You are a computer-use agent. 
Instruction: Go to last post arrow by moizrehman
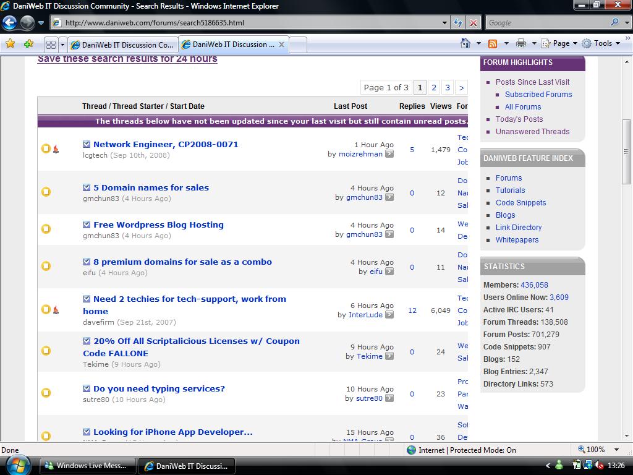coord(389,154)
